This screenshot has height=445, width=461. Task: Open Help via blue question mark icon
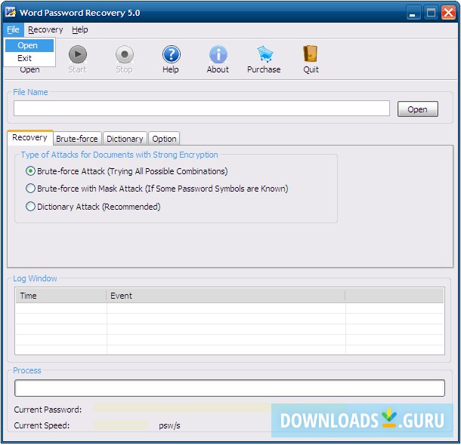tap(171, 54)
